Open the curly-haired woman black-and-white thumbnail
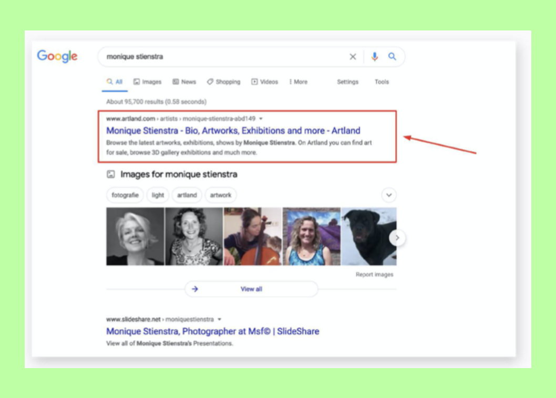Image resolution: width=556 pixels, height=398 pixels. pyautogui.click(x=194, y=236)
